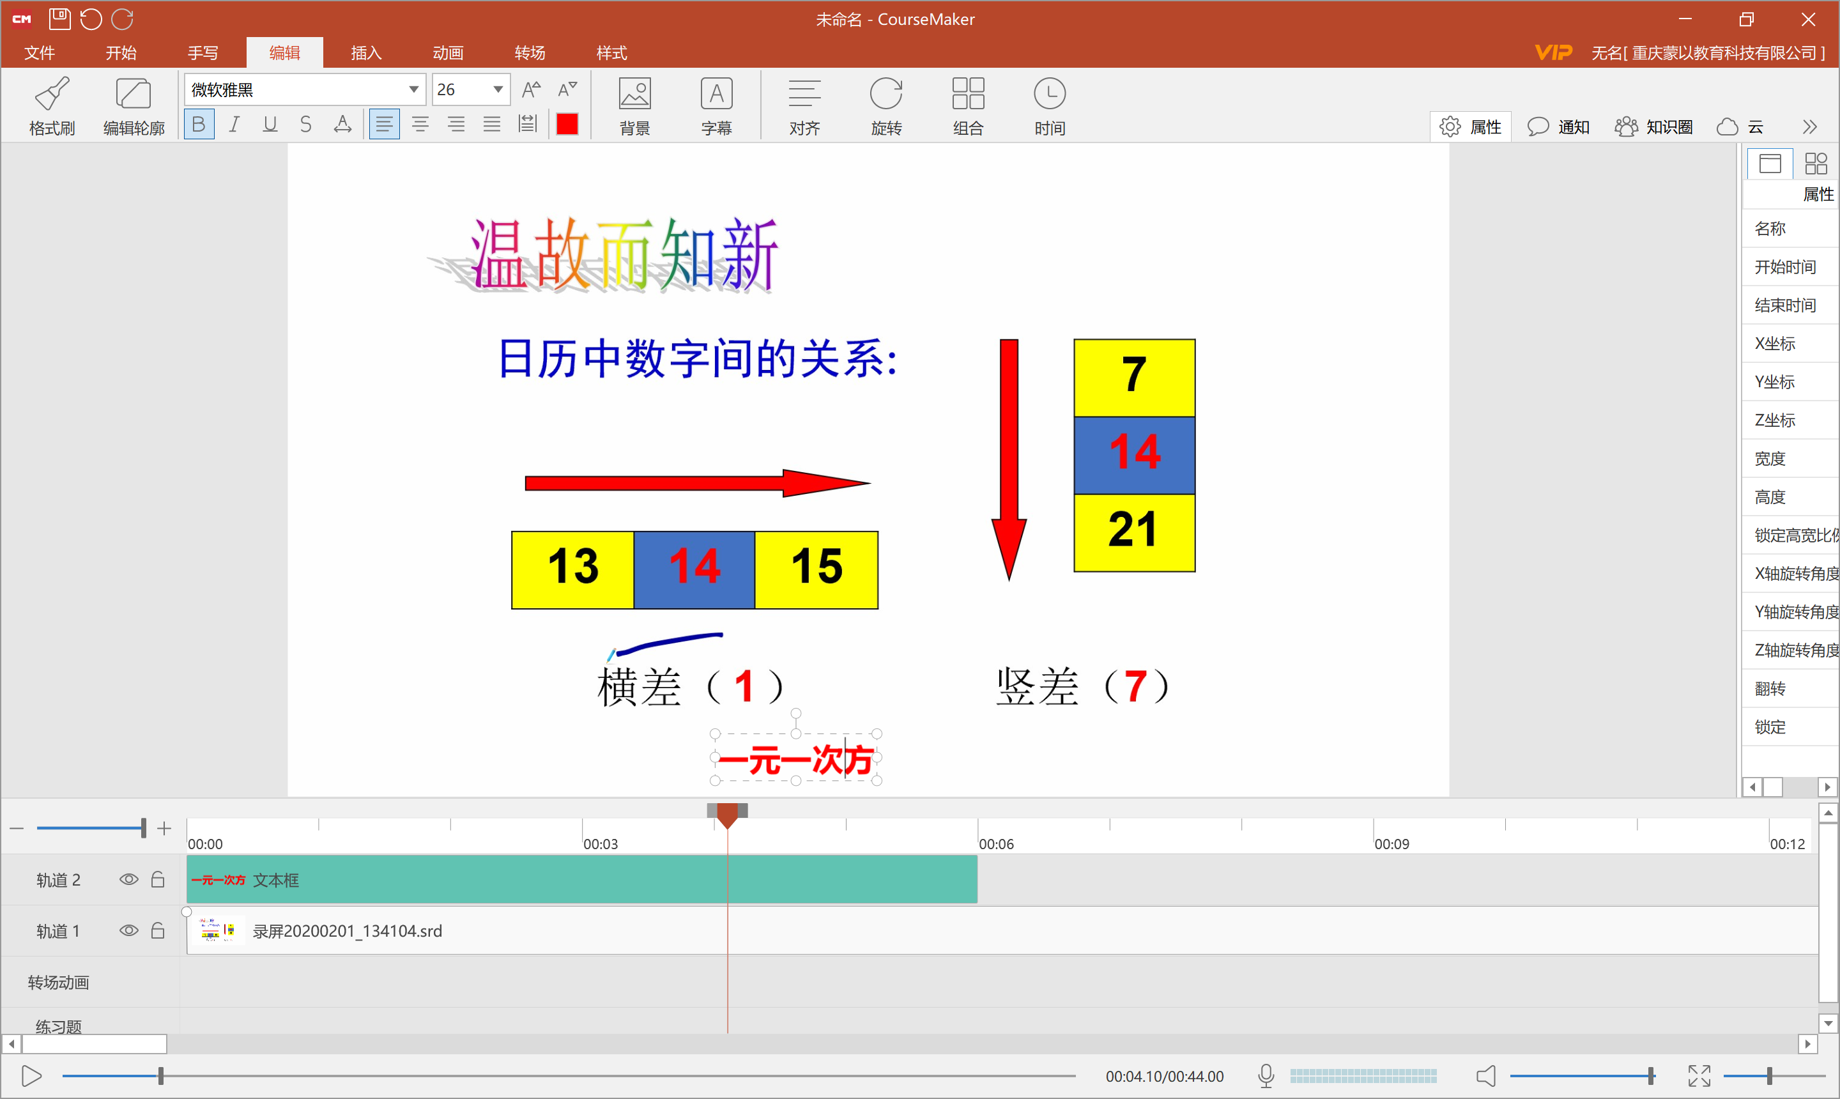The height and width of the screenshot is (1099, 1840).
Task: Open the 字幕 subtitle tool
Action: pyautogui.click(x=716, y=104)
